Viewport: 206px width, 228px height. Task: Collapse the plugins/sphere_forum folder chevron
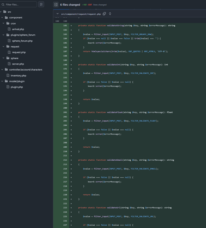click(x=3, y=35)
